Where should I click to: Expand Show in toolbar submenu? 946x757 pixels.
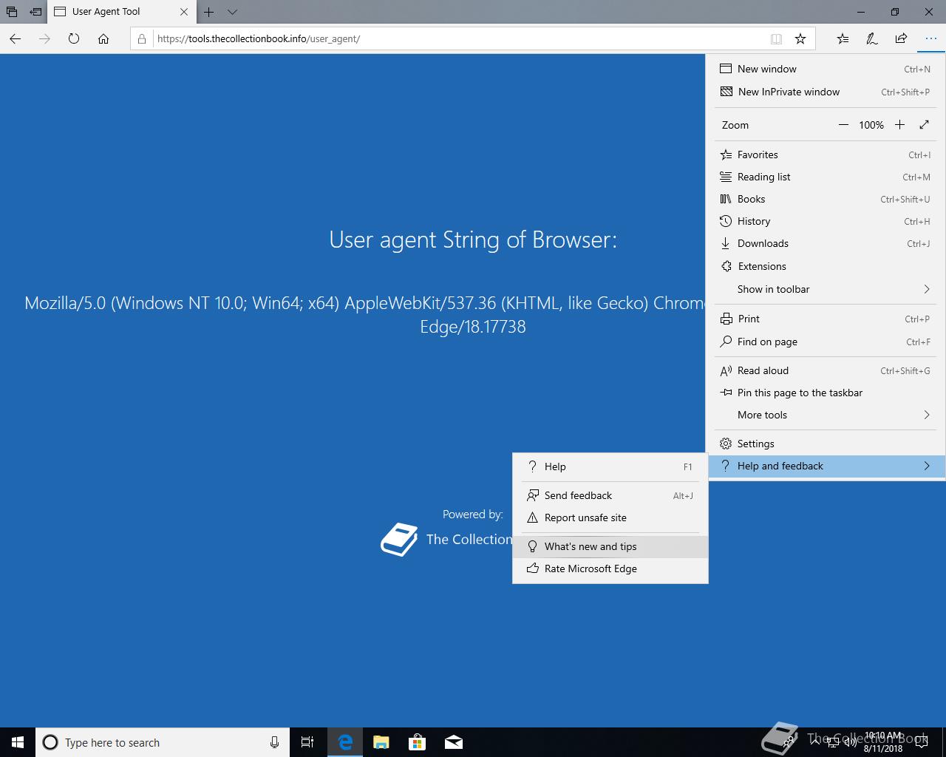[x=826, y=289]
